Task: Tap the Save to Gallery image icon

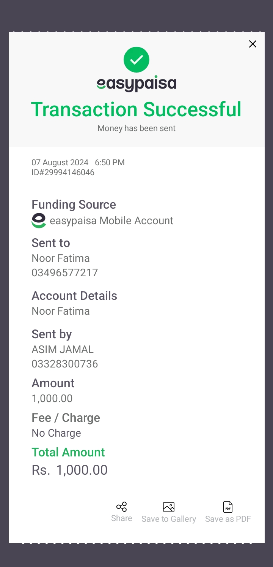Action: click(169, 507)
